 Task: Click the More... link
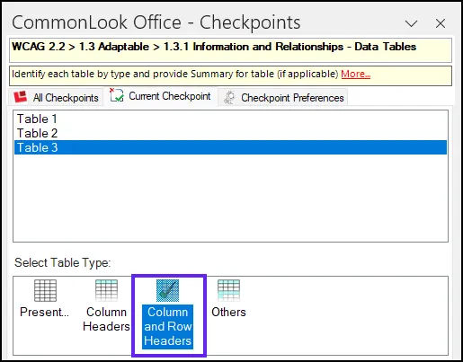(356, 74)
